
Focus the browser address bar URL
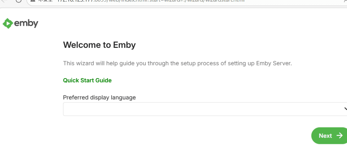pos(152,1)
